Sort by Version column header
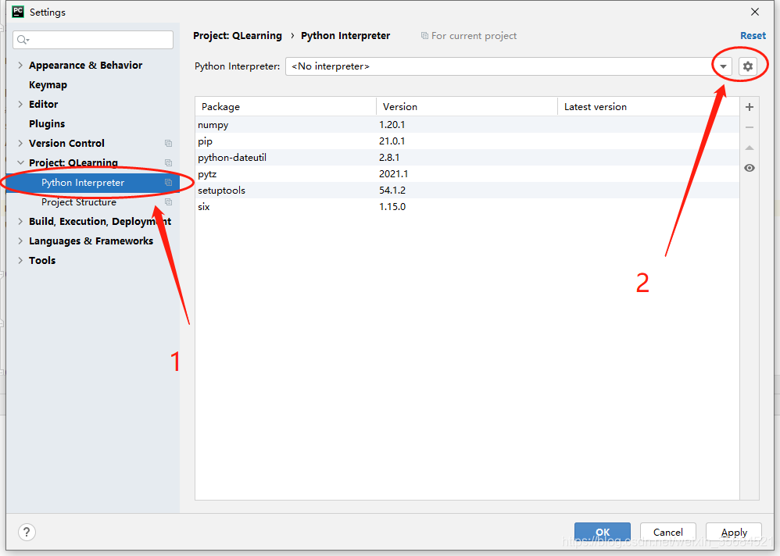Viewport: 780px width, 556px height. pos(467,107)
